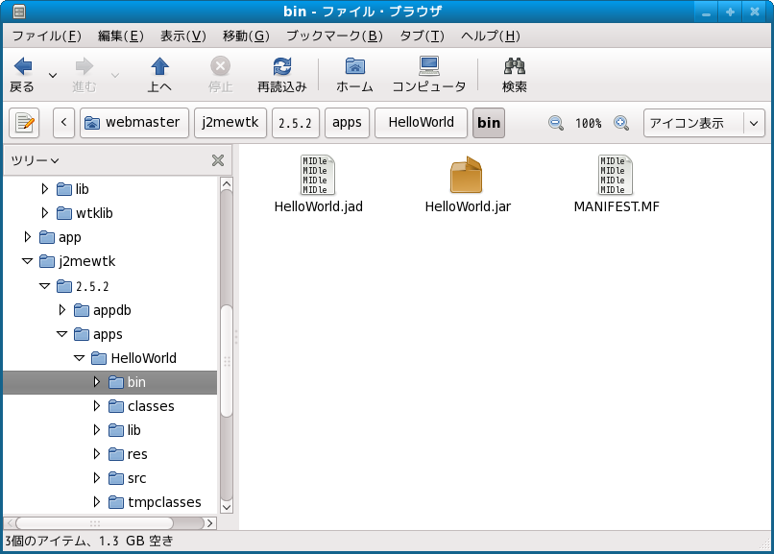The image size is (774, 554).
Task: Expand the classes tree node
Action: pyautogui.click(x=96, y=405)
